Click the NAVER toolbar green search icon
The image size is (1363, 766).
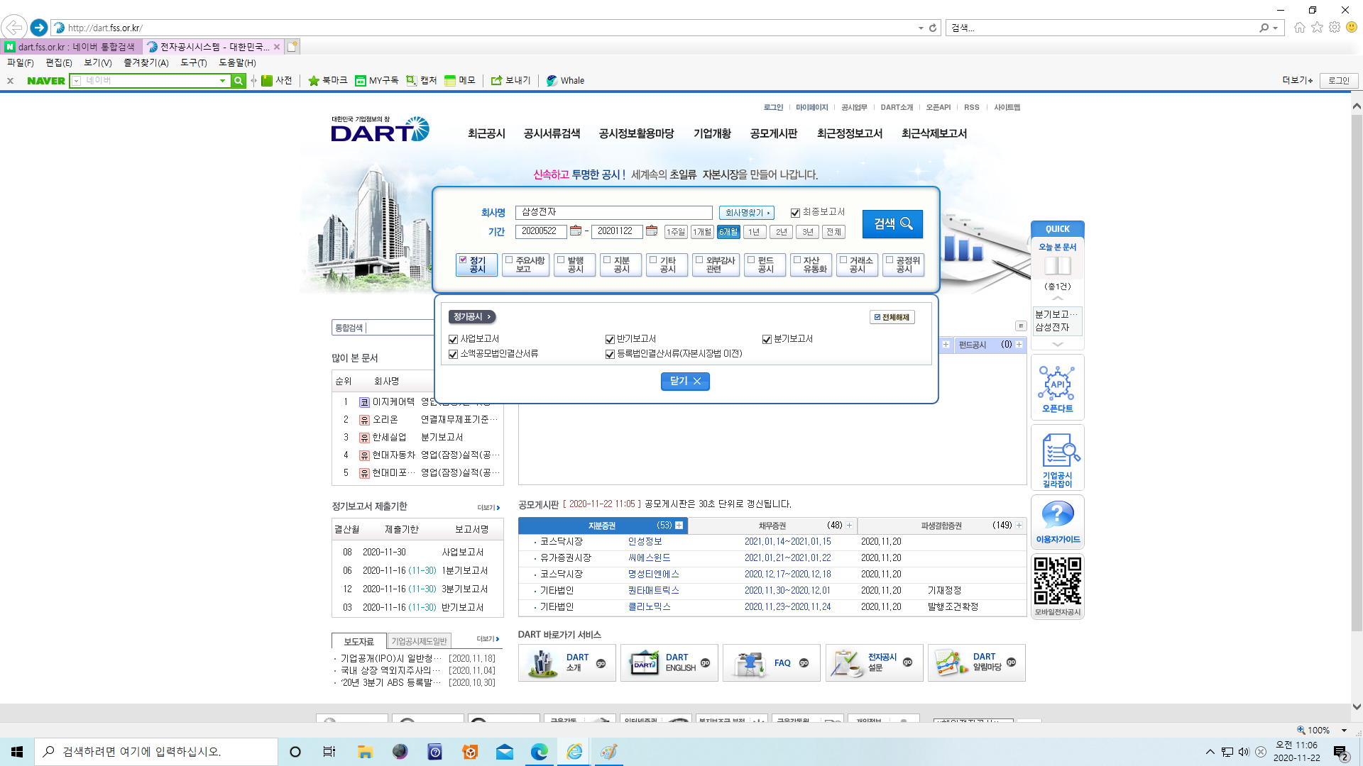[239, 81]
